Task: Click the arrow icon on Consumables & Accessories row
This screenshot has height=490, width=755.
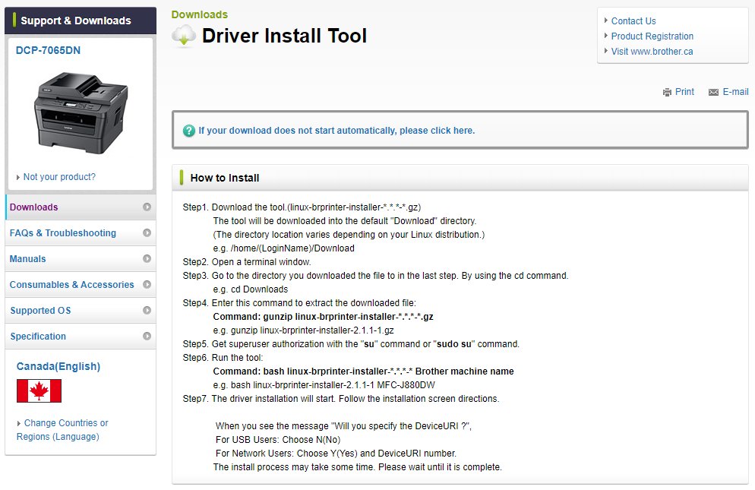Action: point(147,285)
